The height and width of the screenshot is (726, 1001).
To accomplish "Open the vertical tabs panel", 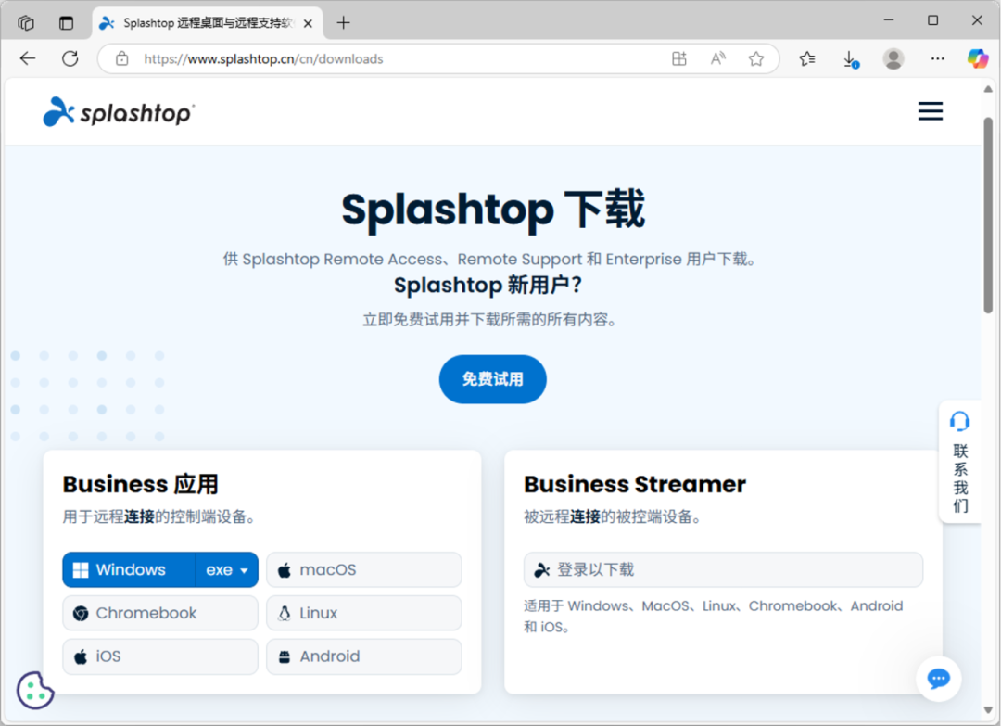I will tap(67, 23).
